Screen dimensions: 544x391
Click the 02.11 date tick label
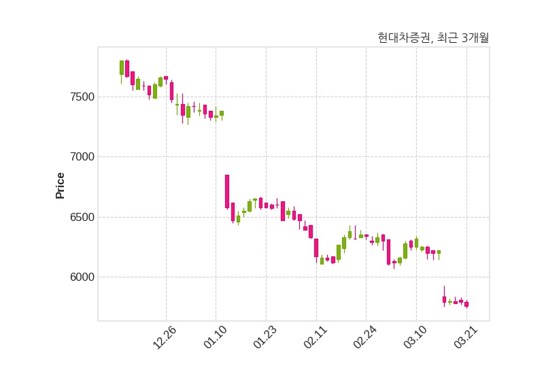[316, 337]
